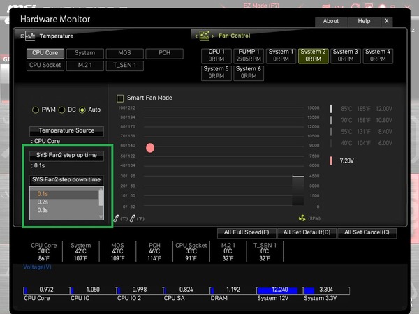Select the DC radio button
Viewport: 419px width, 314px height.
61,110
